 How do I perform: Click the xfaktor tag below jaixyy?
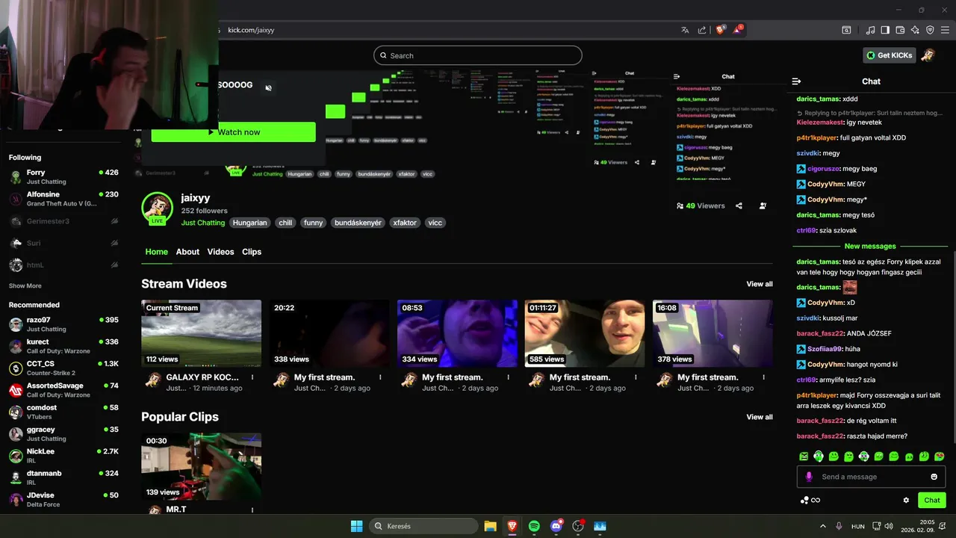tap(405, 223)
